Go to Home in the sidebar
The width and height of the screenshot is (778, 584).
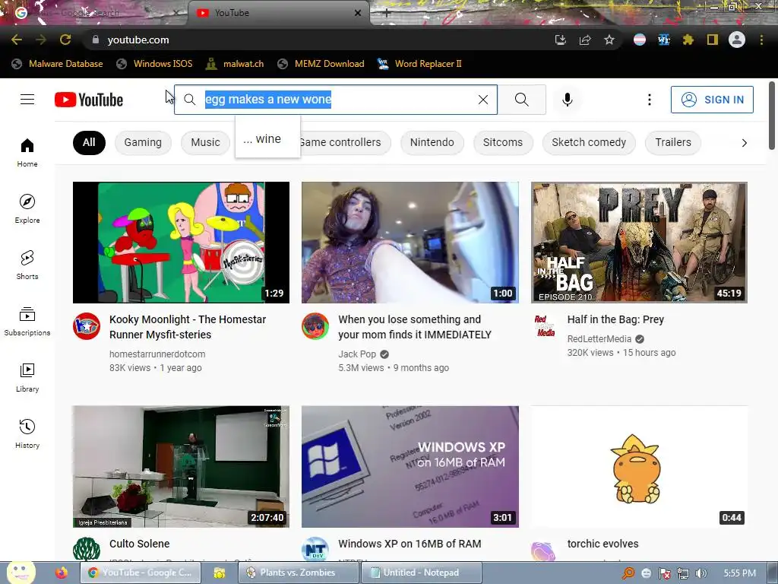click(27, 152)
